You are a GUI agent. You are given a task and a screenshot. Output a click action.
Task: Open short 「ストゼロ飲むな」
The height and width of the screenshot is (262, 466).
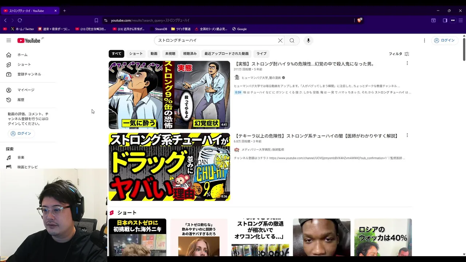click(199, 237)
